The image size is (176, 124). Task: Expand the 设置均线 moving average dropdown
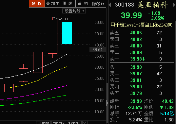(74, 11)
